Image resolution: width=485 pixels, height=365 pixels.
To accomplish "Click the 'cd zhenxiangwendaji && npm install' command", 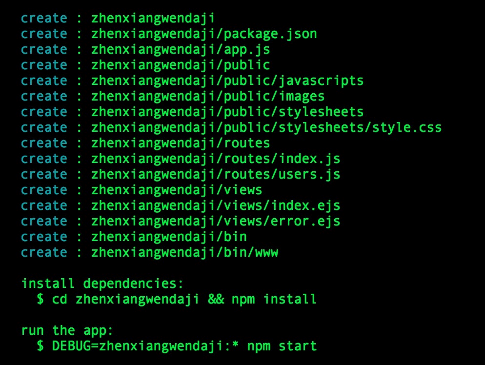I will [184, 300].
